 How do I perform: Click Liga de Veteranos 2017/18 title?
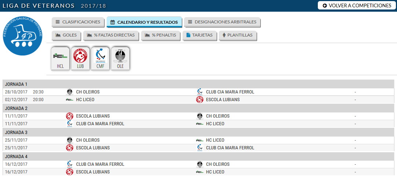pos(54,5)
